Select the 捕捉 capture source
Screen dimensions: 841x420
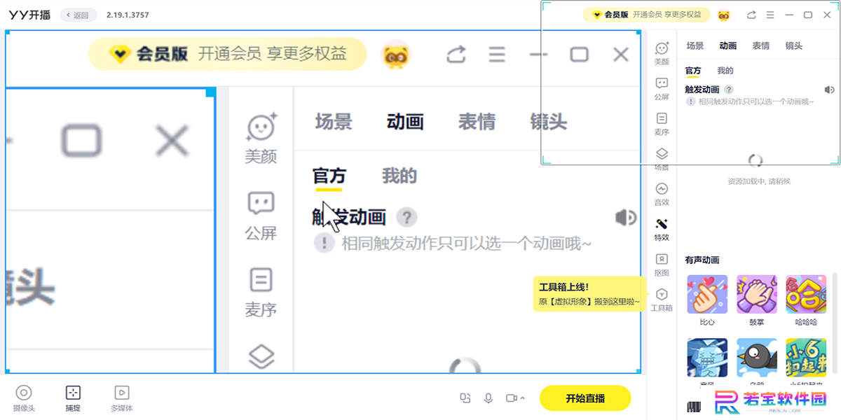pos(73,398)
